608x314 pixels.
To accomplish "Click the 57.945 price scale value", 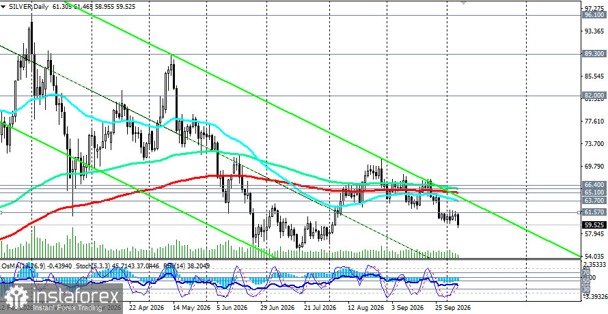I will point(594,234).
